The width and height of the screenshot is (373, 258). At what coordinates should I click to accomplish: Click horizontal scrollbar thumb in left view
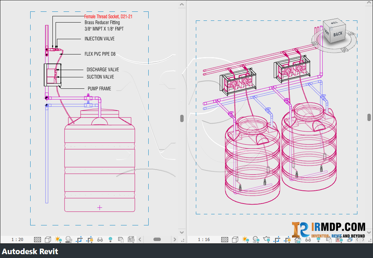point(157,240)
